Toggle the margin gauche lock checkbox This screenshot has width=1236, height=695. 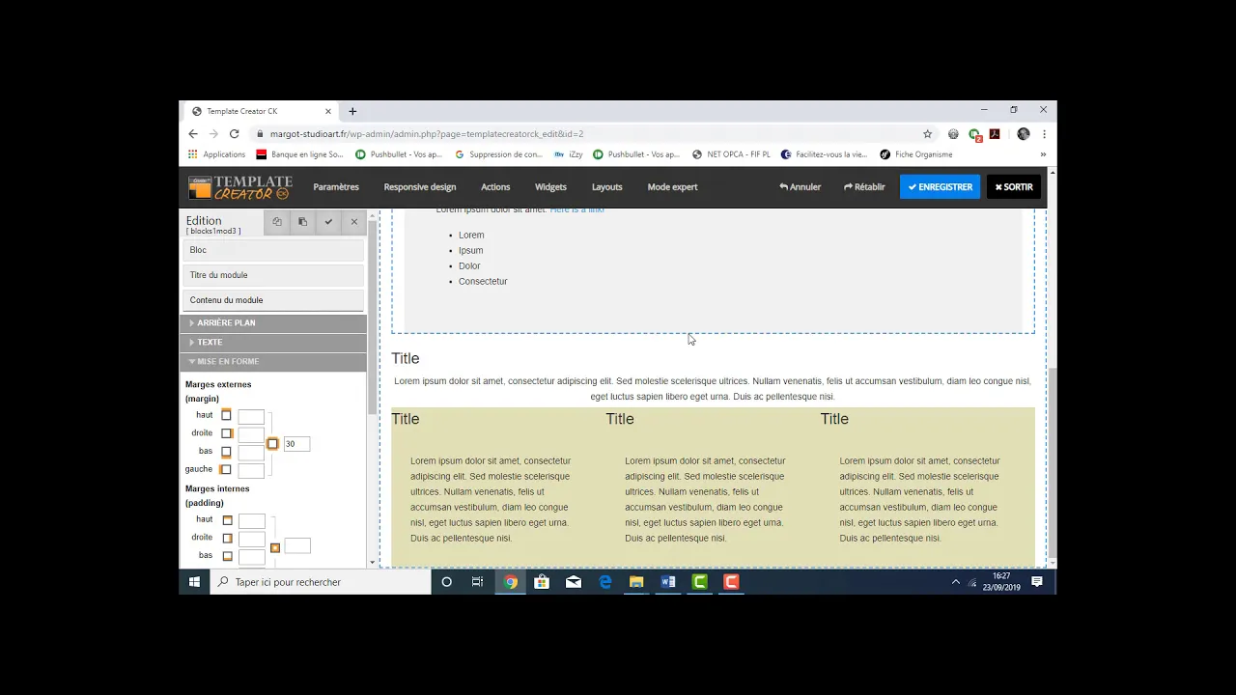[226, 470]
